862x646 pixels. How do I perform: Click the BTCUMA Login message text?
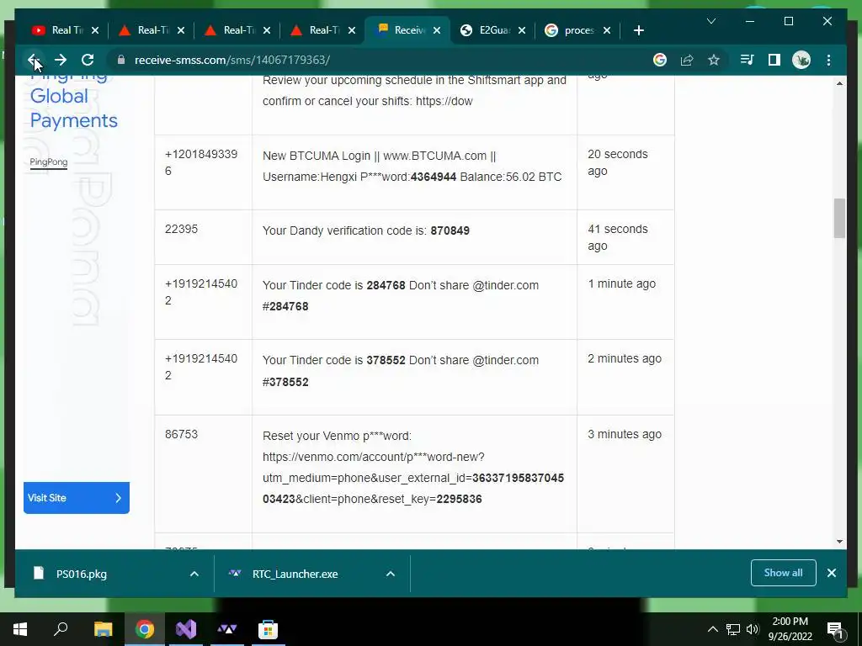pos(412,167)
